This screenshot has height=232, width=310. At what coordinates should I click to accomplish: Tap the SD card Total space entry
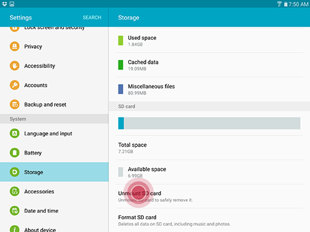210,148
